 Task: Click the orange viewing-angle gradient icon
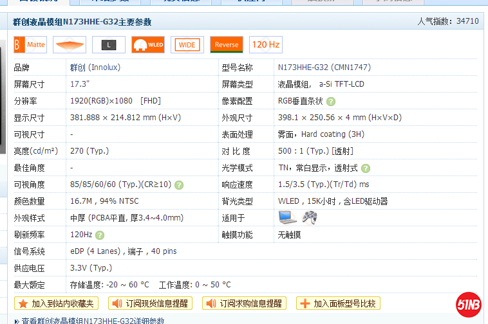click(x=70, y=45)
